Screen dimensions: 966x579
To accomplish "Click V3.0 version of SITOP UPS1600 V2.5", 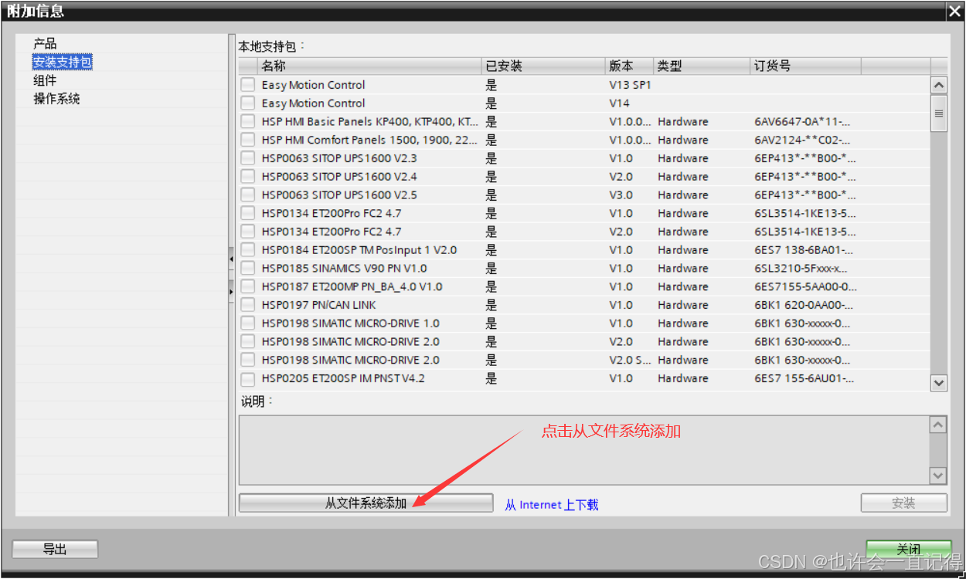I will pyautogui.click(x=621, y=195).
